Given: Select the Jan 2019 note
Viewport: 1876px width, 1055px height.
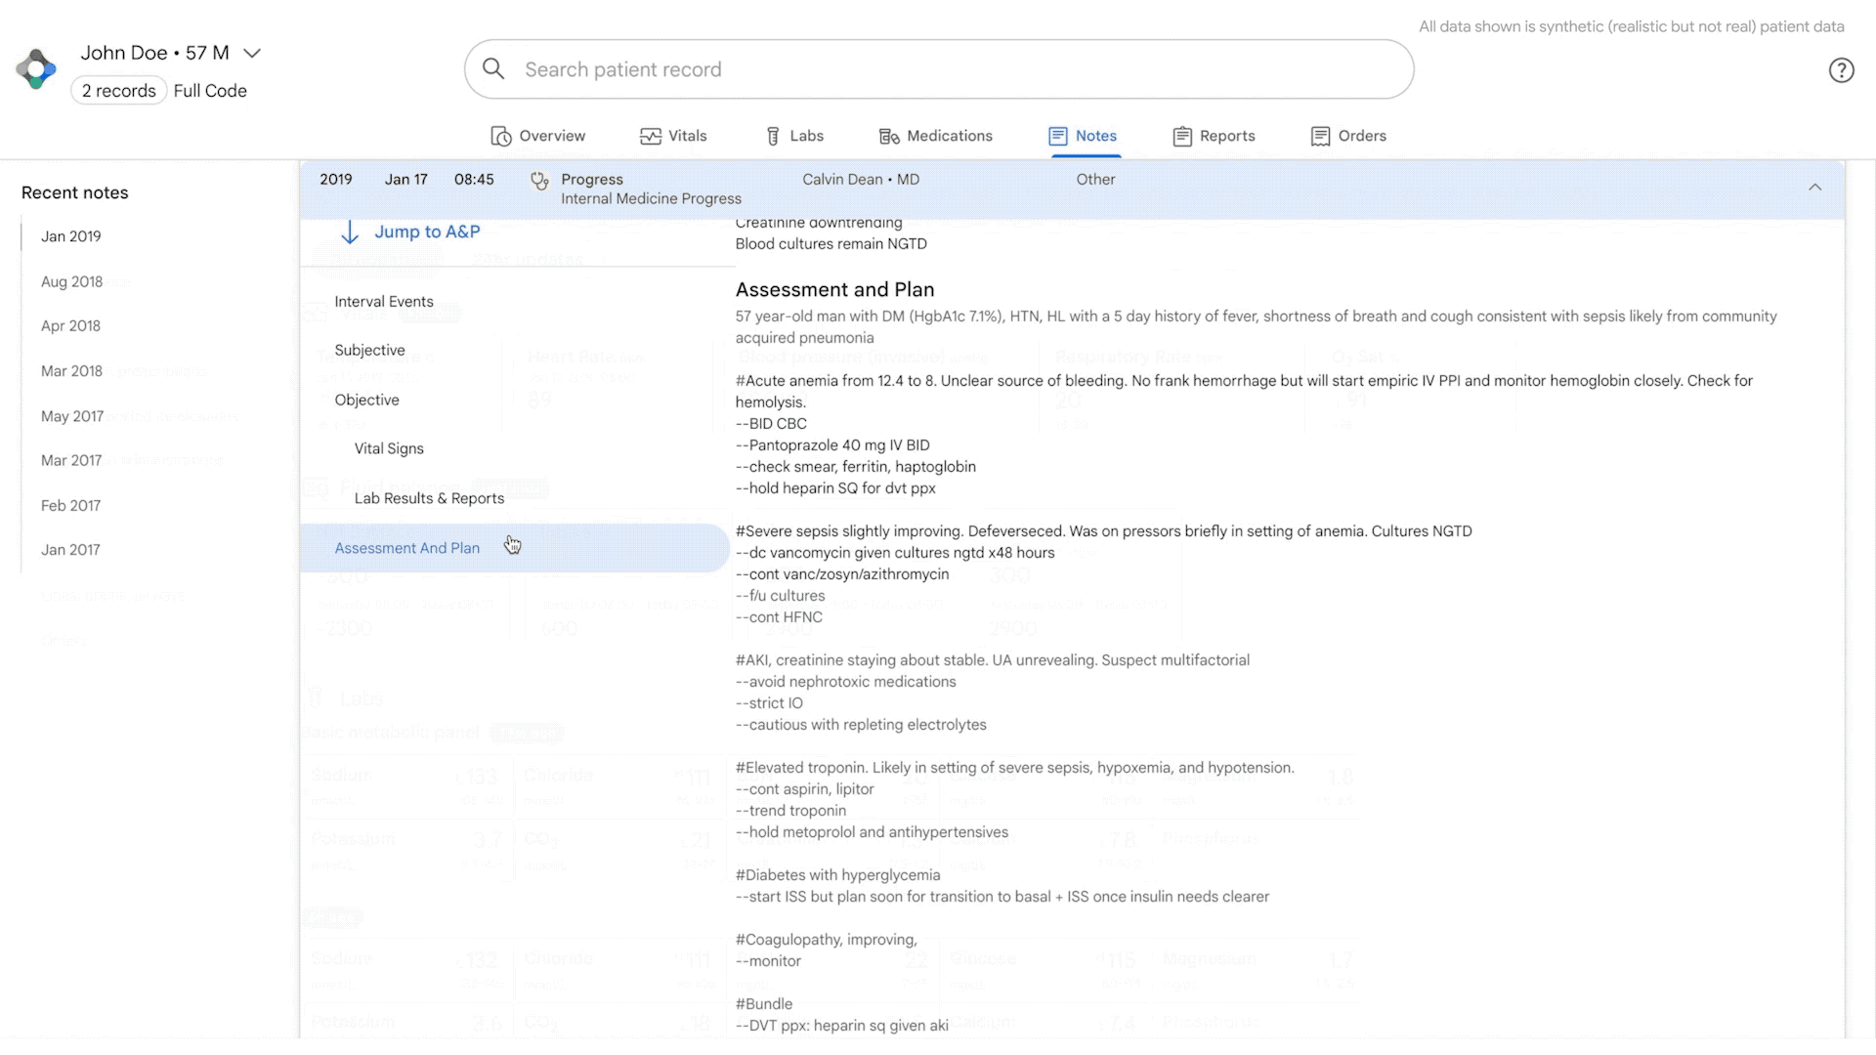Looking at the screenshot, I should (71, 235).
